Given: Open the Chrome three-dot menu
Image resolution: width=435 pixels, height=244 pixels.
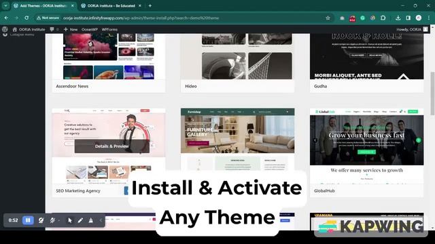Looking at the screenshot, I should [429, 18].
